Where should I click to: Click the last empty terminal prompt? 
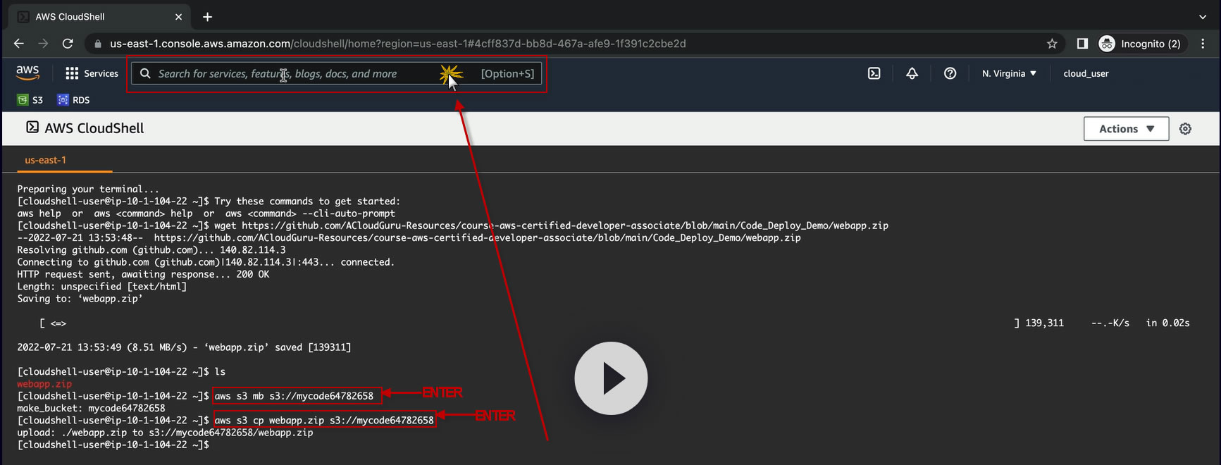coord(113,445)
